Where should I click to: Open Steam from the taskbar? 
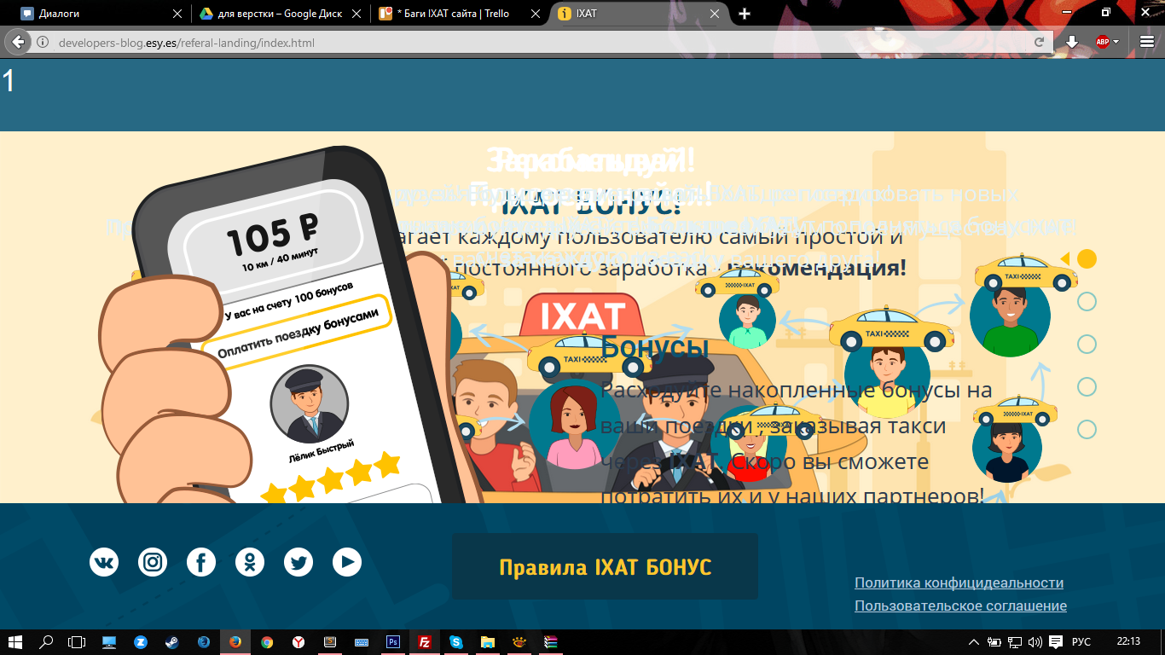pyautogui.click(x=171, y=641)
